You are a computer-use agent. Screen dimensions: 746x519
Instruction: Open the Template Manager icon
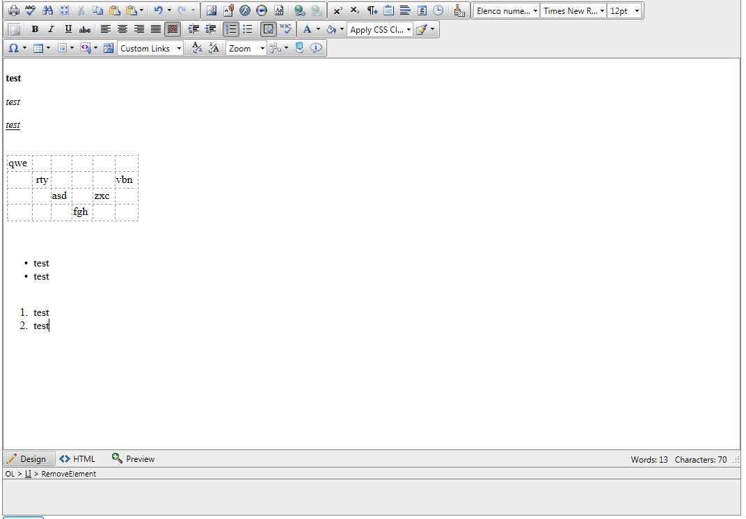click(279, 10)
